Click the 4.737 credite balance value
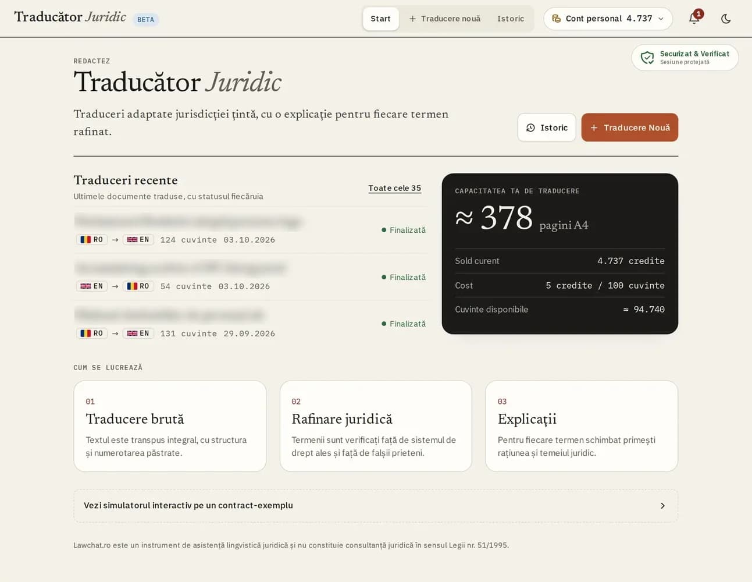Screen dimensions: 752x582 (630, 261)
